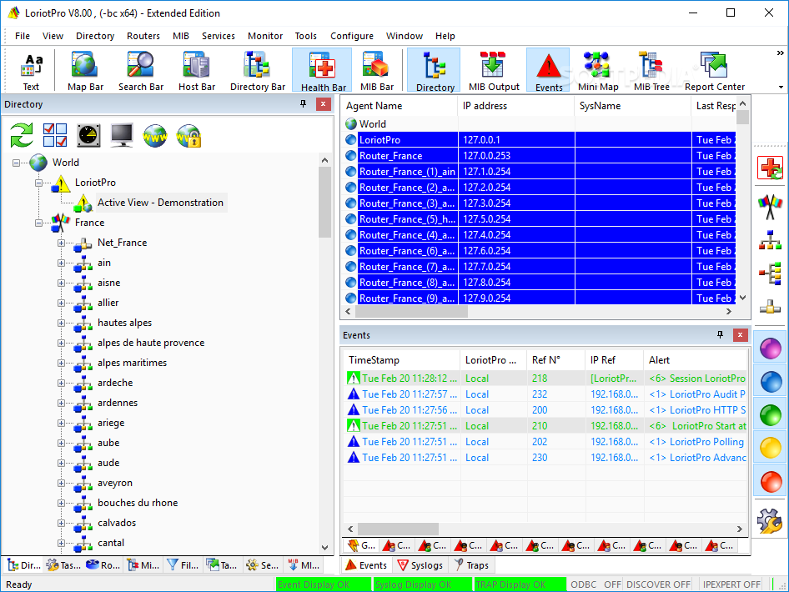Open the Routers menu
Screen dimensions: 789x592
(143, 36)
